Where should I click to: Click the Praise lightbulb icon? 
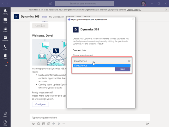(x=59, y=124)
